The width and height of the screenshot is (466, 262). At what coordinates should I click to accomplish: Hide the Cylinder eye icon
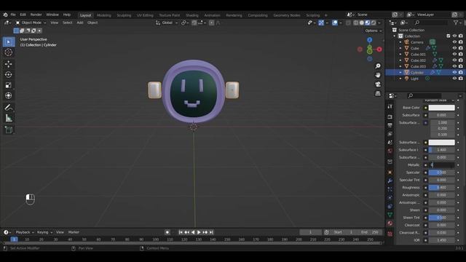[x=454, y=73]
